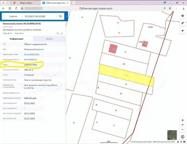Select the lower parcel 71 on the map
This screenshot has width=187, height=144.
tap(114, 125)
